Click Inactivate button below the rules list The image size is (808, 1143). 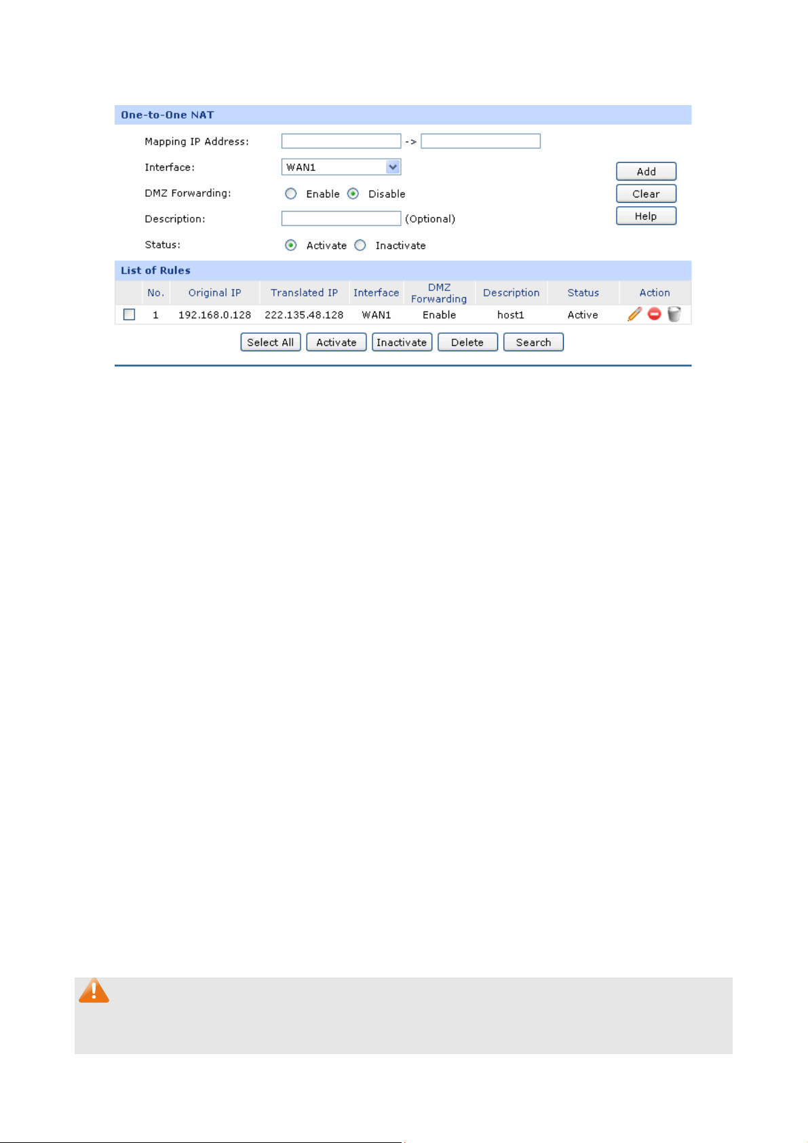coord(402,343)
